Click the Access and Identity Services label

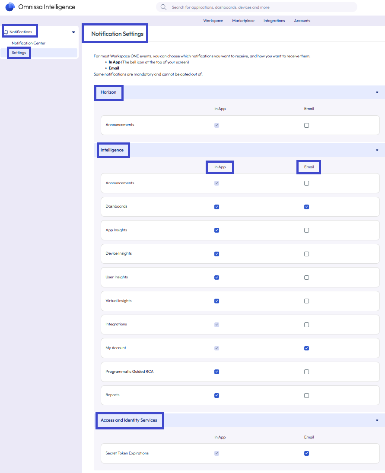tap(129, 420)
